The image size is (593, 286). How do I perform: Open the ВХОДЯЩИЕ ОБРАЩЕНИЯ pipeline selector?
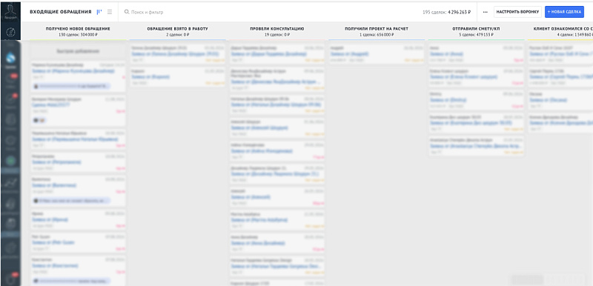point(61,12)
